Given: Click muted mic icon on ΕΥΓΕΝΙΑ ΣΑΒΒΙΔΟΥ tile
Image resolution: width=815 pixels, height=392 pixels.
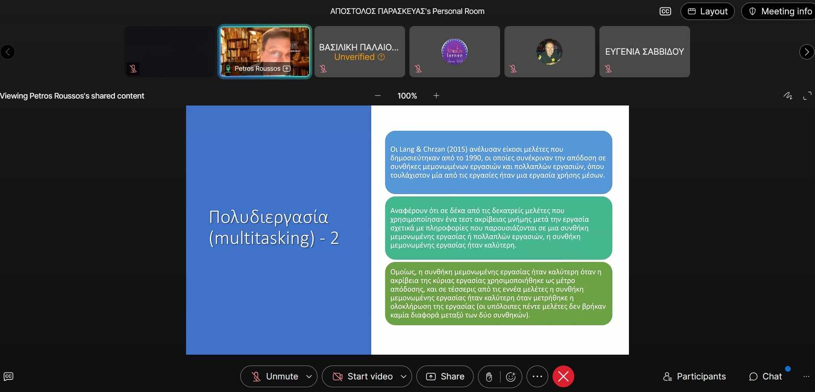Looking at the screenshot, I should click(x=608, y=69).
